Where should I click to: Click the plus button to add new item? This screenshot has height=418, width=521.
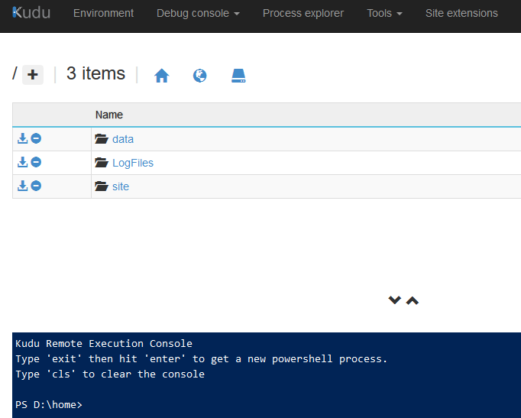[x=33, y=75]
